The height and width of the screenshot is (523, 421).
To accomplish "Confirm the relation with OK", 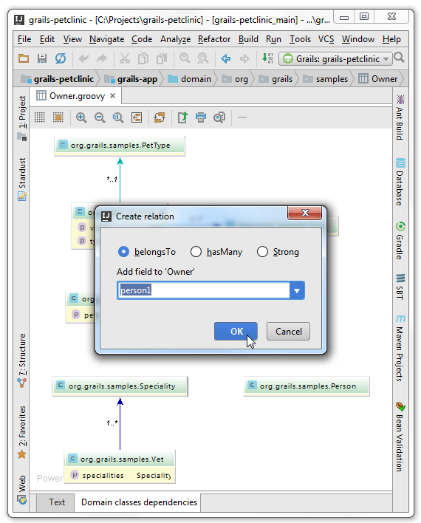I will click(236, 331).
